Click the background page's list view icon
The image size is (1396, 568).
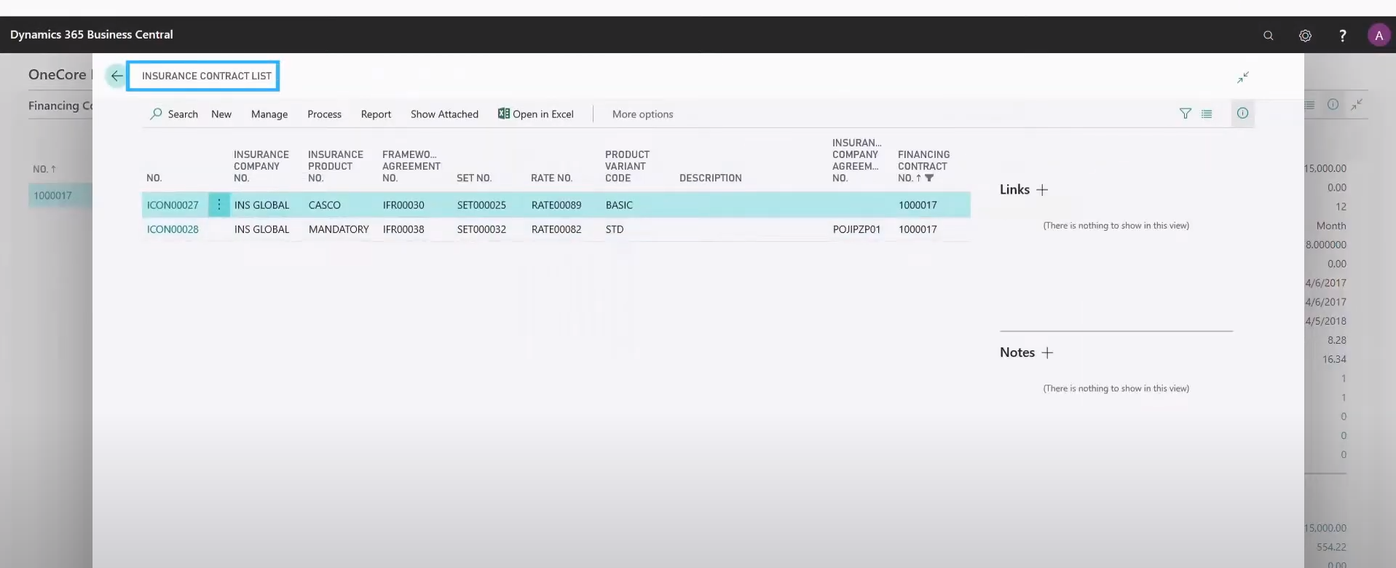click(1309, 105)
